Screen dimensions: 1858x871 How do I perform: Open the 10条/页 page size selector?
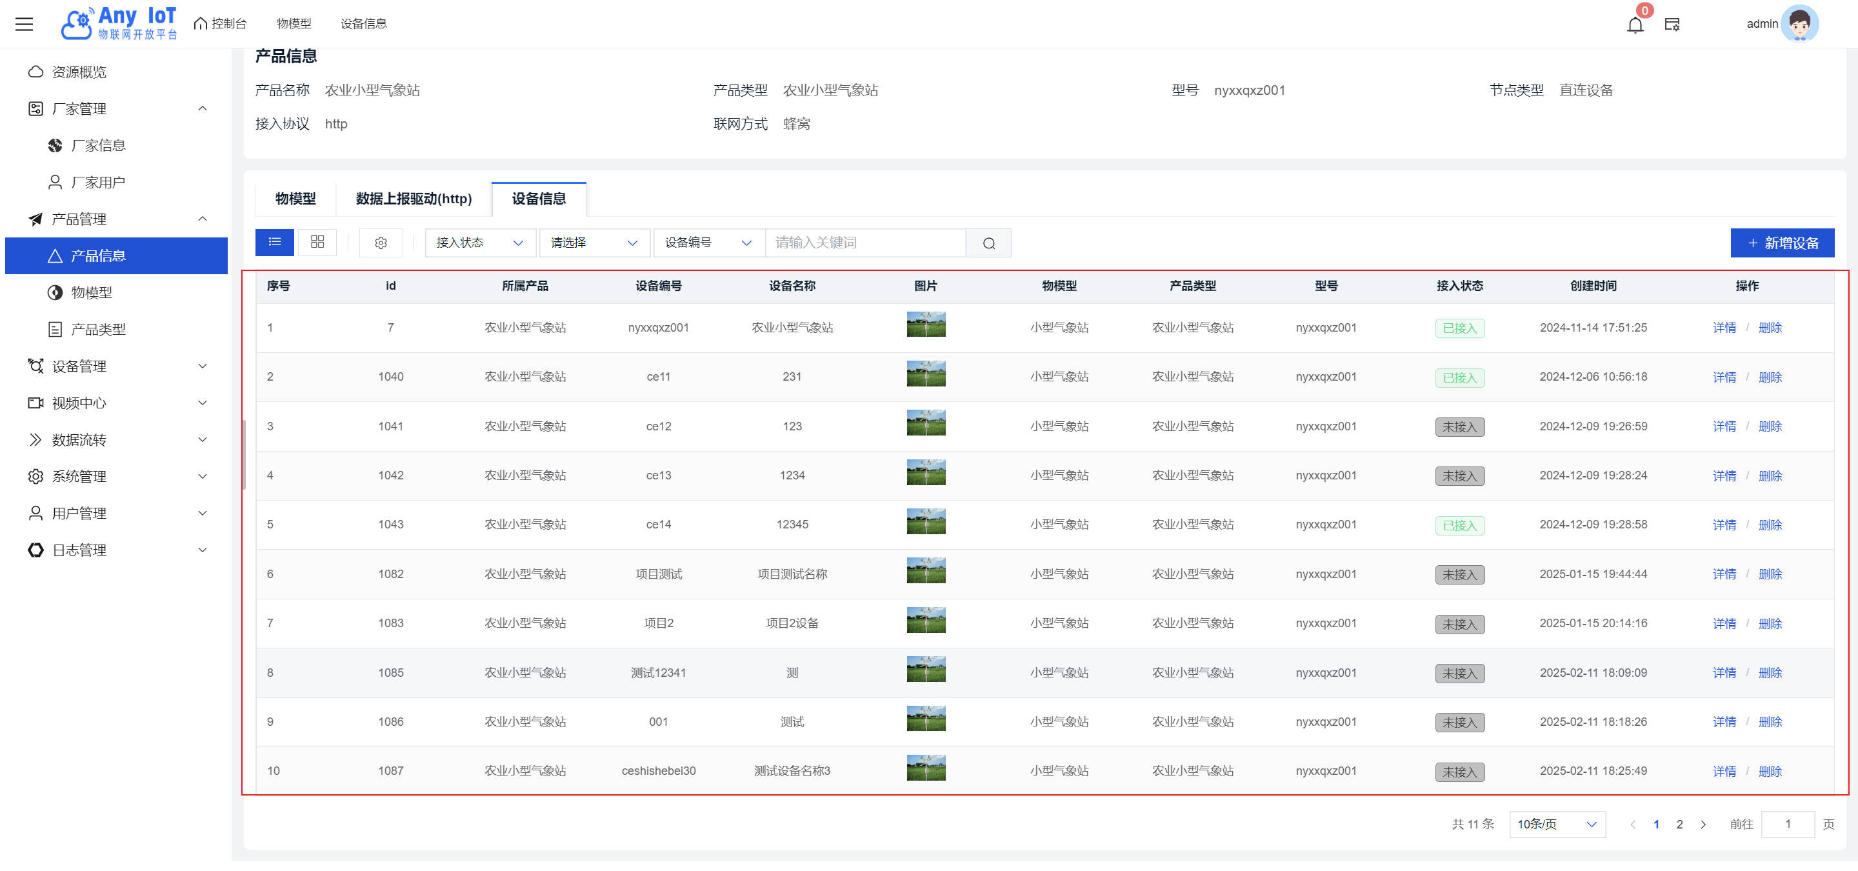[1557, 824]
